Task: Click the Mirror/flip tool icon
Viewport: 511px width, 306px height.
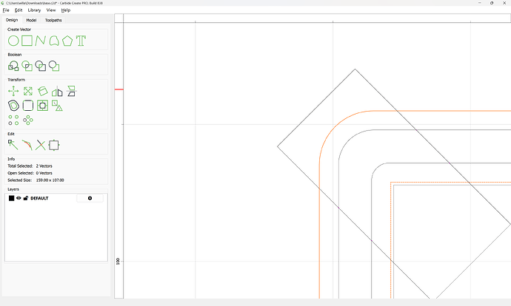Action: click(x=57, y=92)
